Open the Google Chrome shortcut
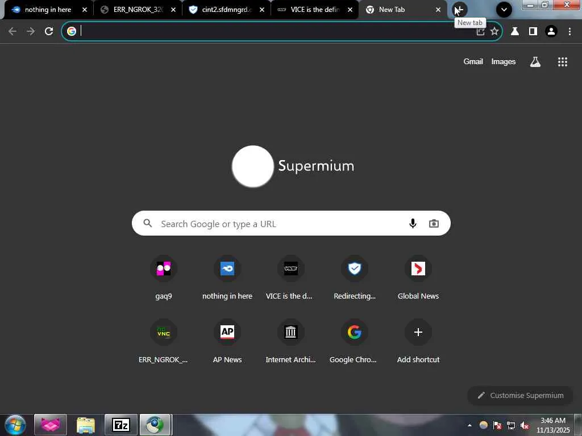Image resolution: width=582 pixels, height=436 pixels. pyautogui.click(x=355, y=341)
